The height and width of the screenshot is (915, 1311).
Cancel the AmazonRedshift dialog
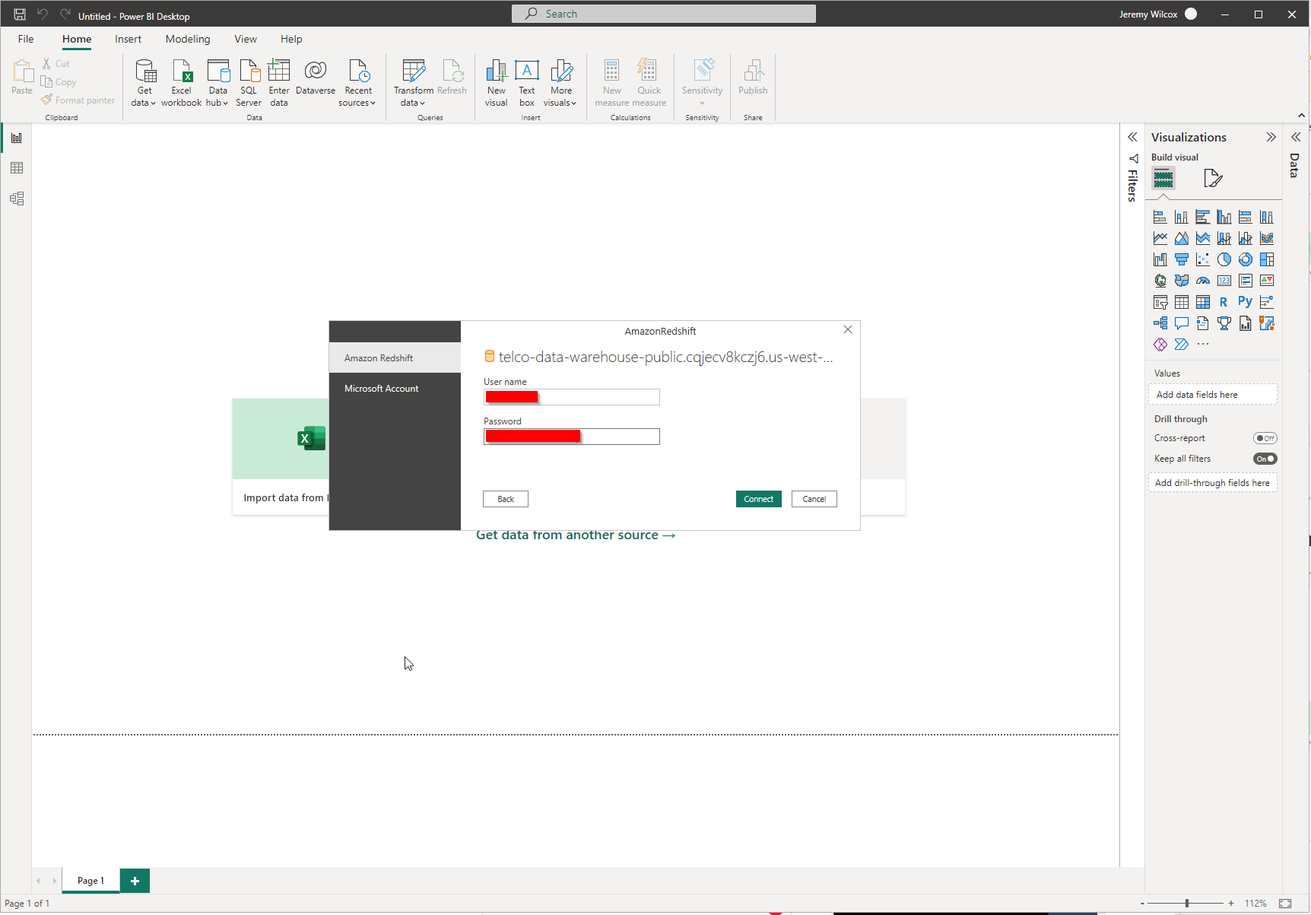[x=814, y=499]
